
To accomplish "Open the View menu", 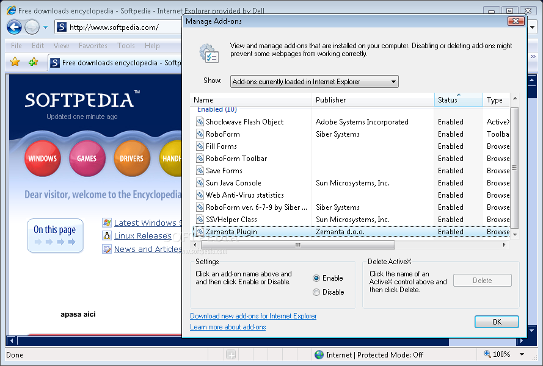I will 61,46.
